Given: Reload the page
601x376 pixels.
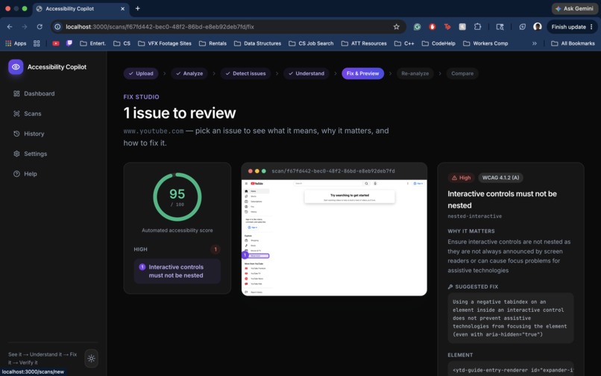Looking at the screenshot, I should (40, 27).
